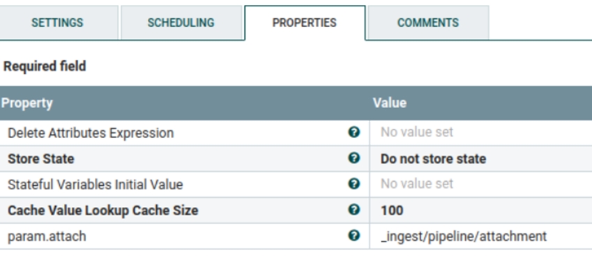Sort by the Property column header
Viewport: 592px width, 266px height.
pyautogui.click(x=26, y=103)
